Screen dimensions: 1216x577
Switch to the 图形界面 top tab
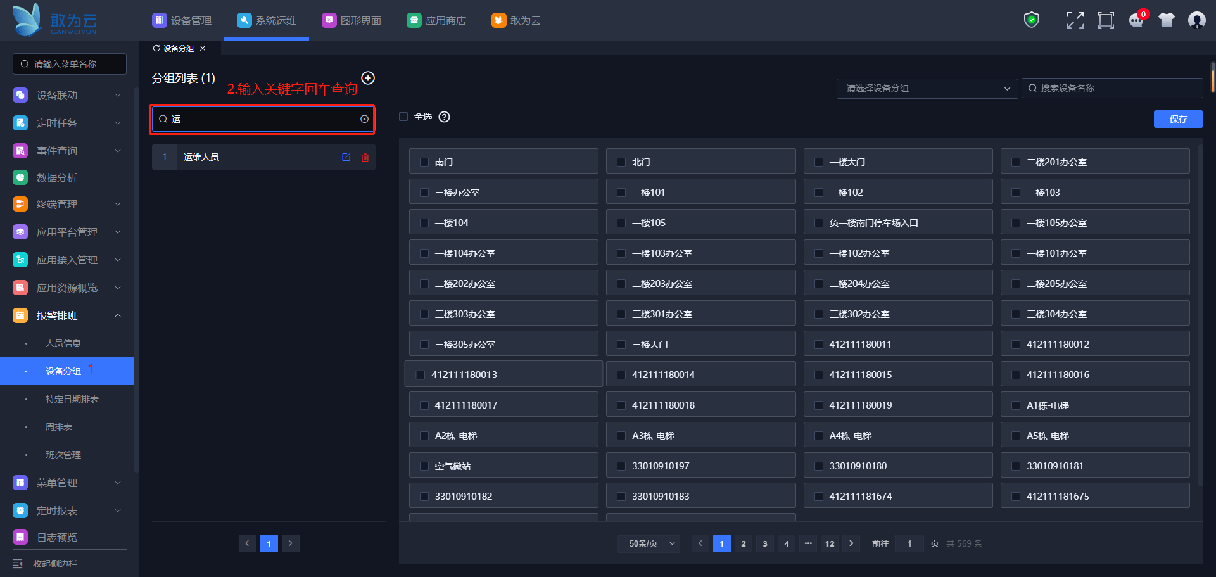click(351, 20)
